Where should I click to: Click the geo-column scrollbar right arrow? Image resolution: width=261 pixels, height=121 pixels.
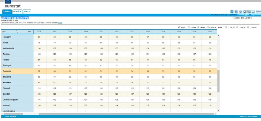point(32,114)
